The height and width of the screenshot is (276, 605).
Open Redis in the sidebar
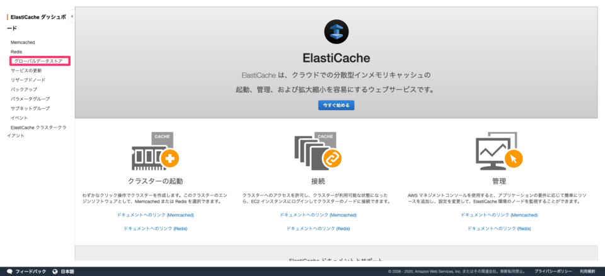tap(16, 52)
